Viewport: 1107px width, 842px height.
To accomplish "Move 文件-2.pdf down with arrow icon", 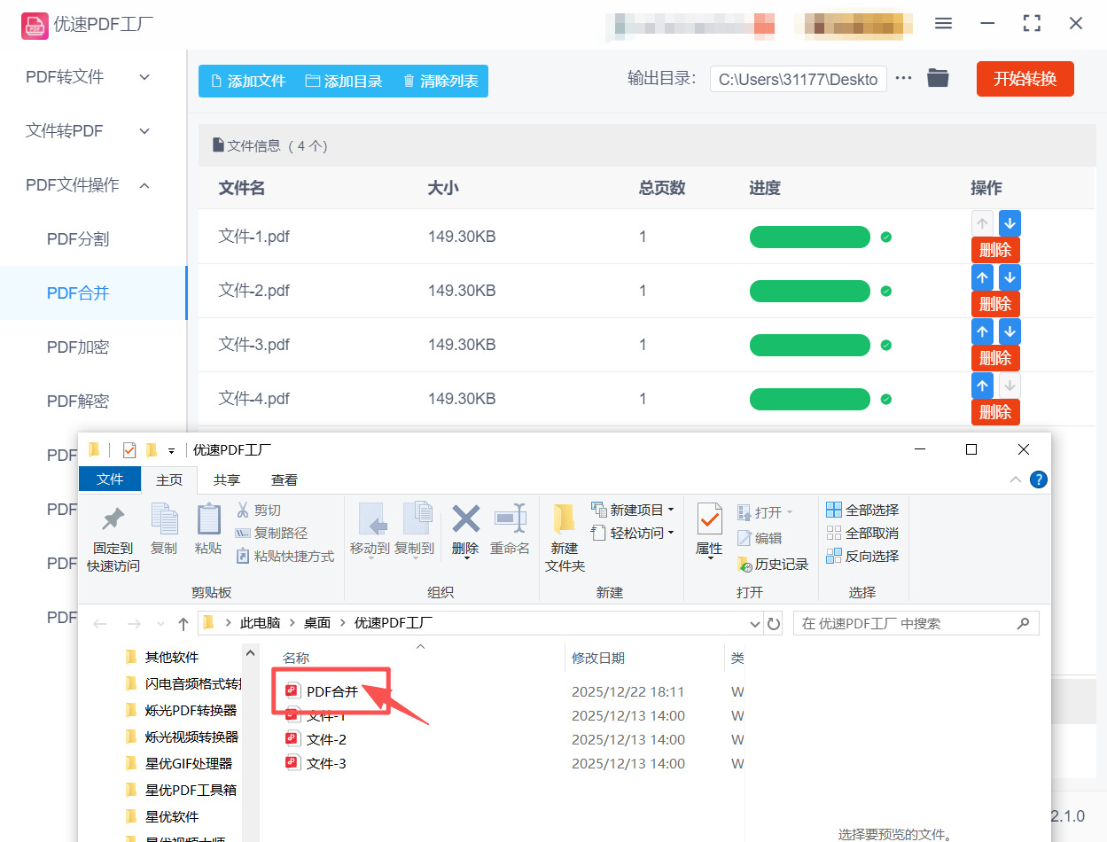I will 1010,277.
